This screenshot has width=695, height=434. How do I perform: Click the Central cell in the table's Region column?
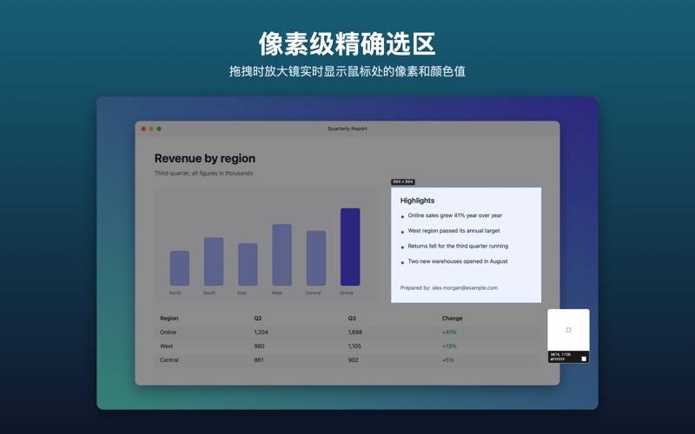click(x=169, y=360)
